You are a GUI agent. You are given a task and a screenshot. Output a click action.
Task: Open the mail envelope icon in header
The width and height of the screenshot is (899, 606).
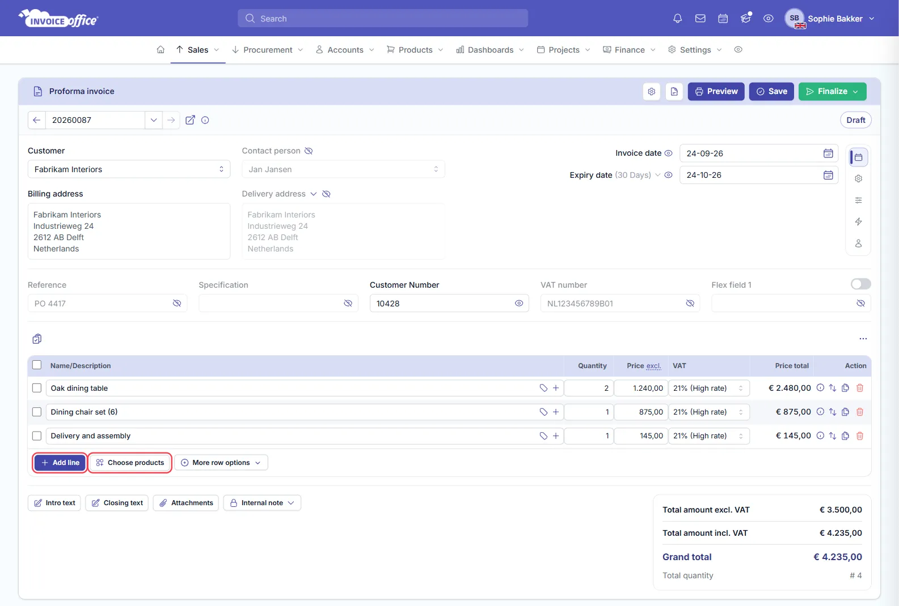pyautogui.click(x=700, y=19)
